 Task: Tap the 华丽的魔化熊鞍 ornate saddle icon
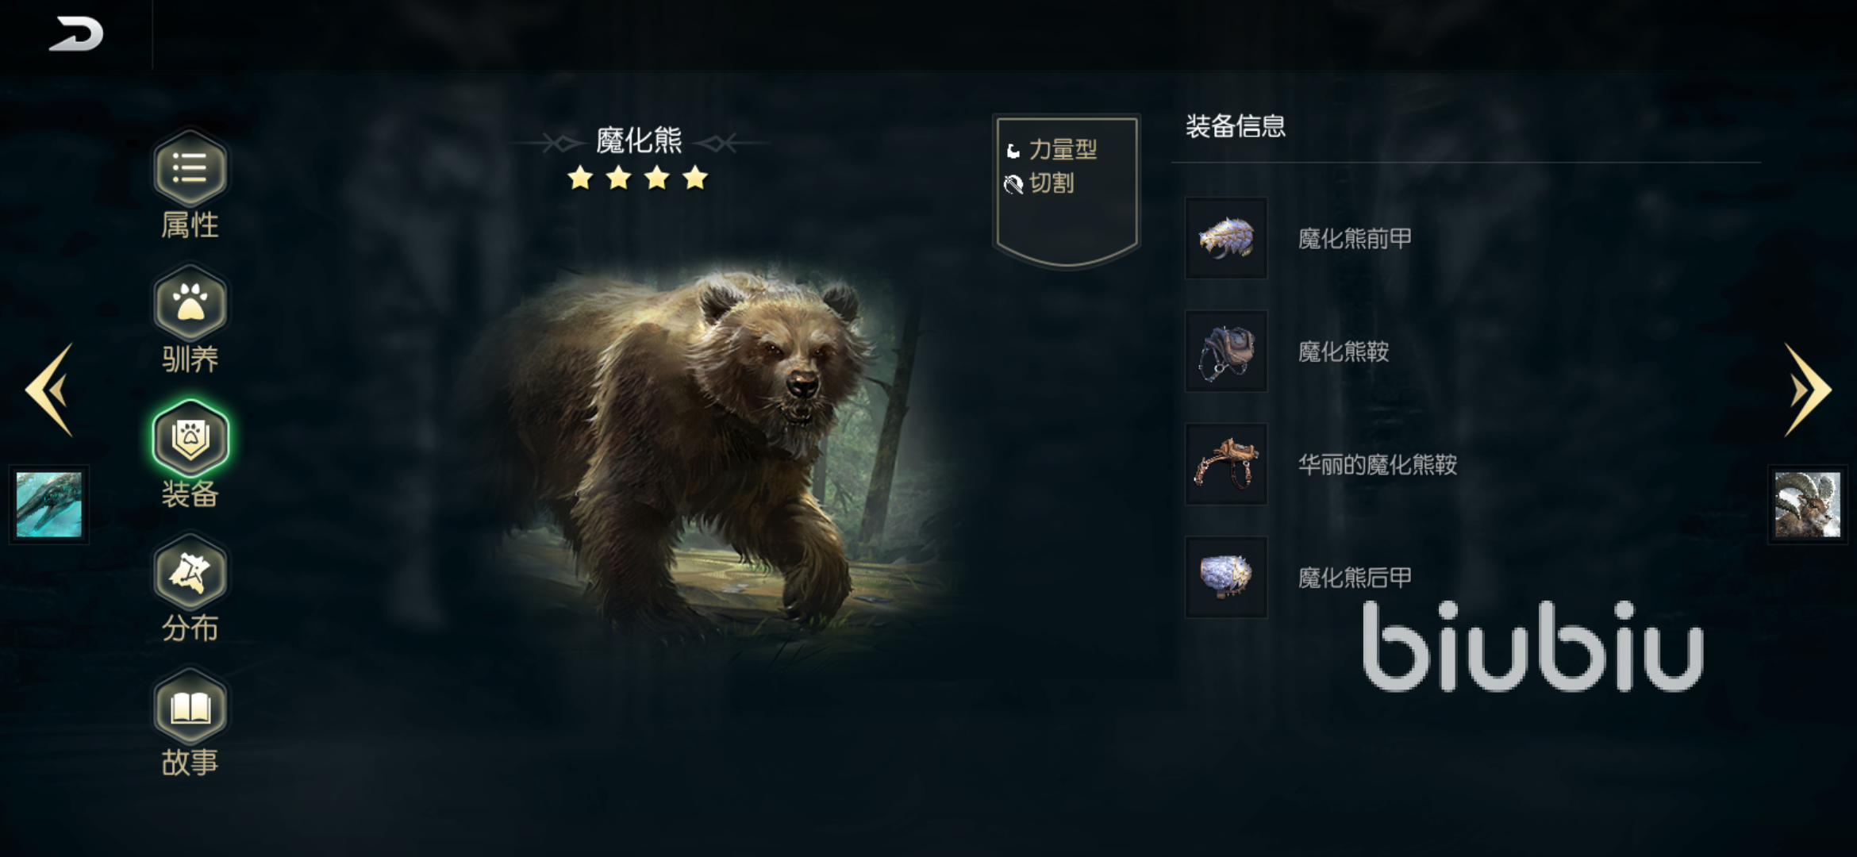coord(1226,464)
